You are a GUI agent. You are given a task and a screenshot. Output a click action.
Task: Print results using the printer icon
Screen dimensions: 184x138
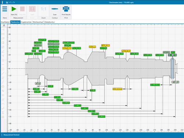pyautogui.click(x=66, y=9)
